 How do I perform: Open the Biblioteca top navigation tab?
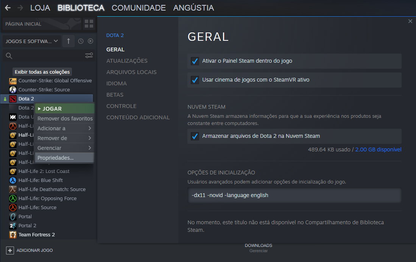pyautogui.click(x=81, y=8)
